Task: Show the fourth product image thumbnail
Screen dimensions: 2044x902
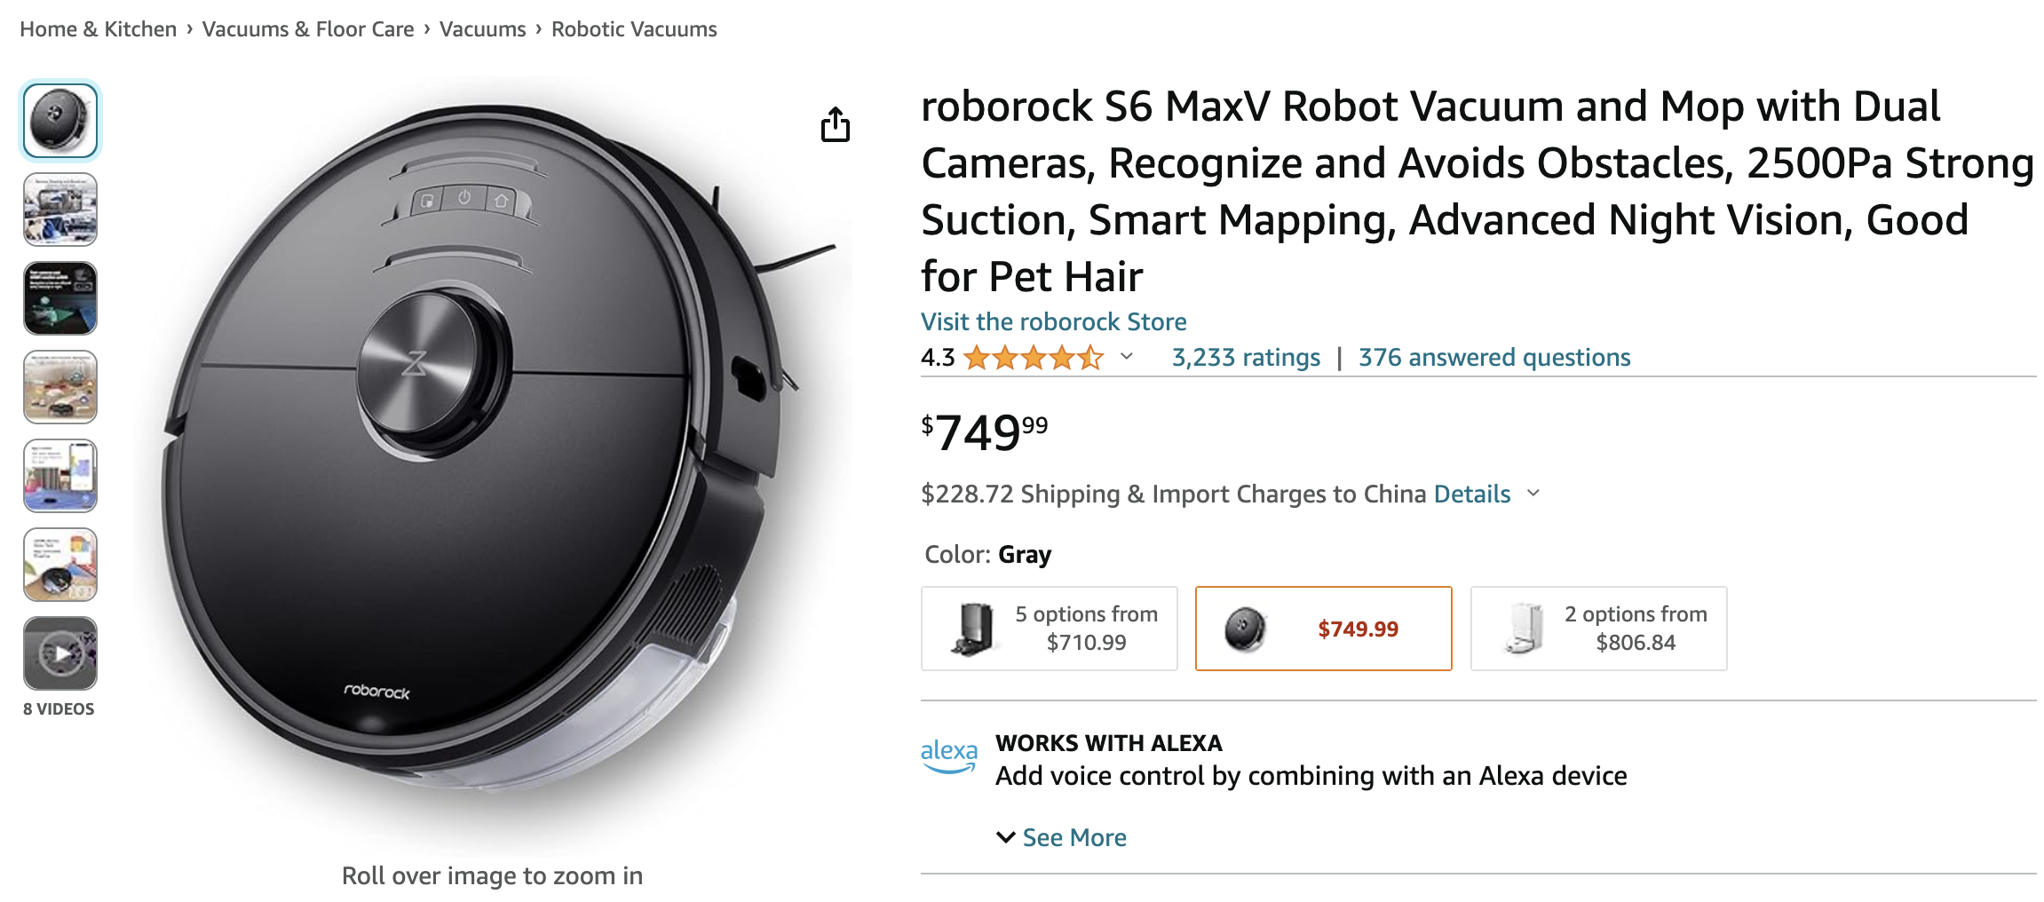Action: (60, 387)
